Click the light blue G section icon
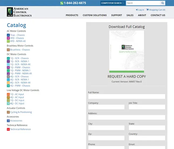174x149 pixels. point(8,64)
